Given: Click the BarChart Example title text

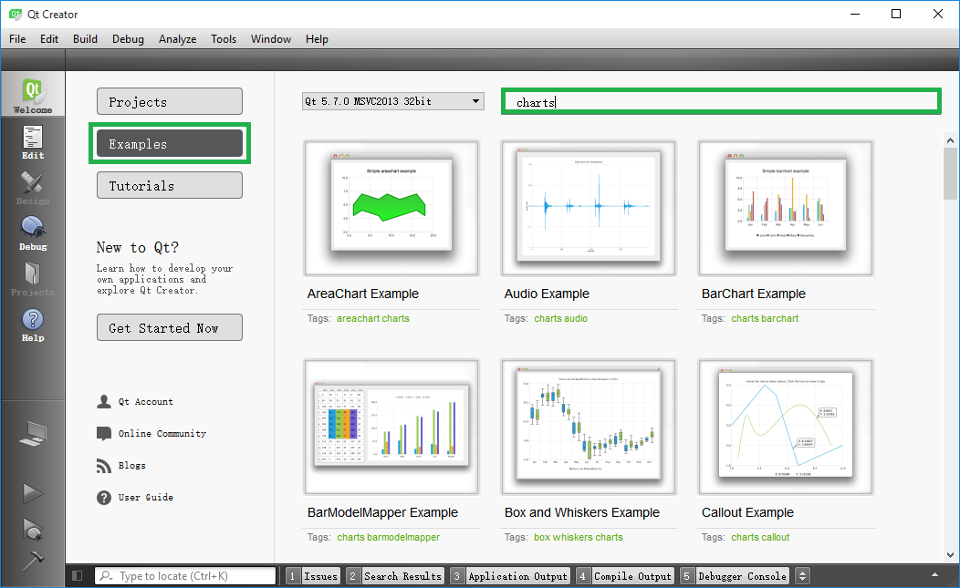Looking at the screenshot, I should 753,294.
